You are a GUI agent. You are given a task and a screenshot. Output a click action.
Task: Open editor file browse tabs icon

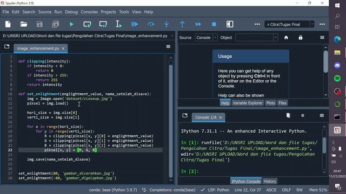click(7, 46)
